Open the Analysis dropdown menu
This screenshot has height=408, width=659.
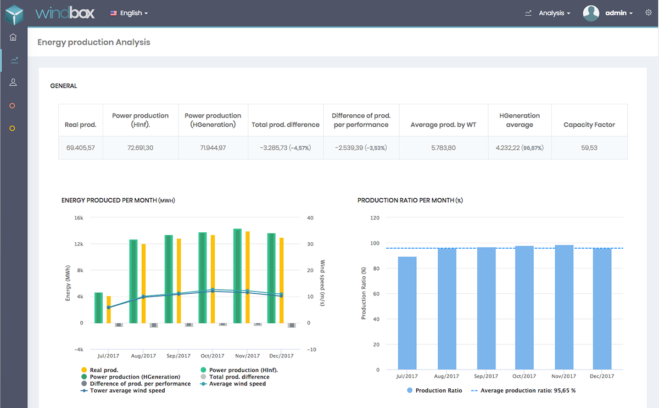click(554, 13)
